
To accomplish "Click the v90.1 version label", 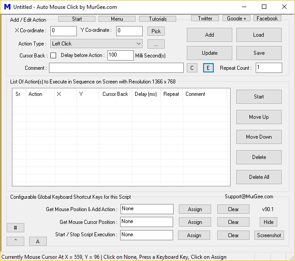I will click(268, 209).
